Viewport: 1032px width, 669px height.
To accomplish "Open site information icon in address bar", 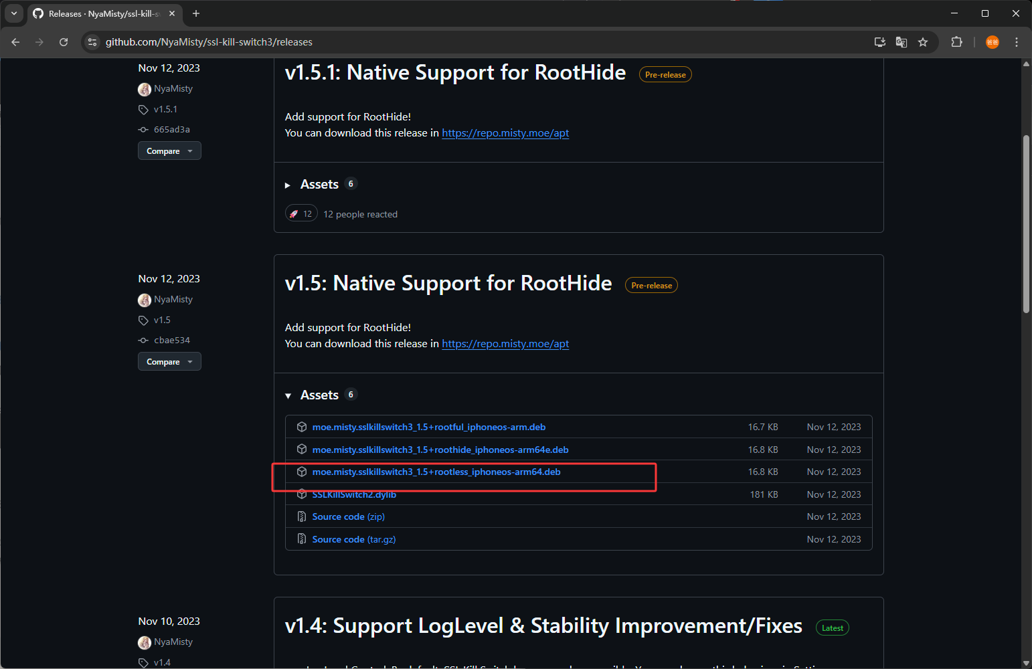I will pyautogui.click(x=93, y=42).
